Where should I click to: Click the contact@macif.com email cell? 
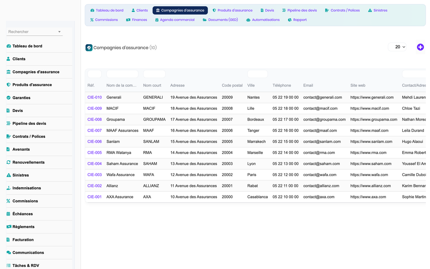320,108
